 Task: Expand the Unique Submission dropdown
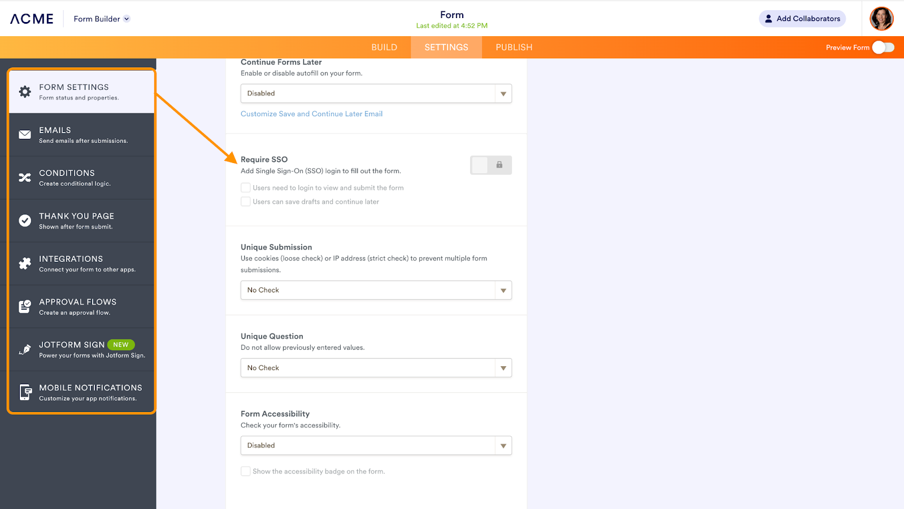click(376, 290)
